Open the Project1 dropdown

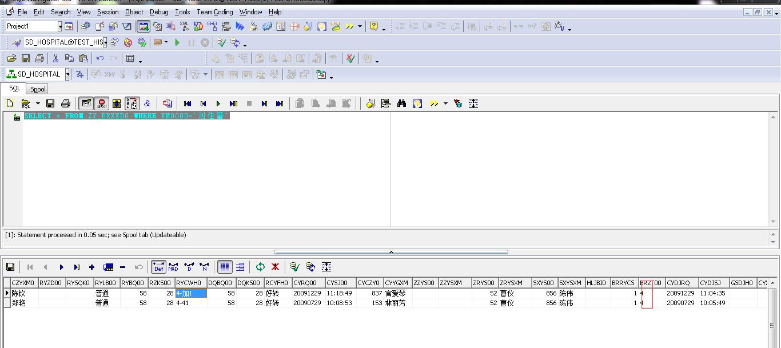click(x=59, y=26)
